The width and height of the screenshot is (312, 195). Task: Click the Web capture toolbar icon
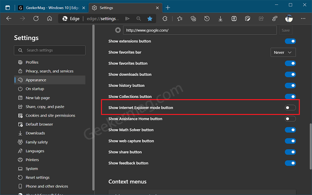[x=247, y=19]
